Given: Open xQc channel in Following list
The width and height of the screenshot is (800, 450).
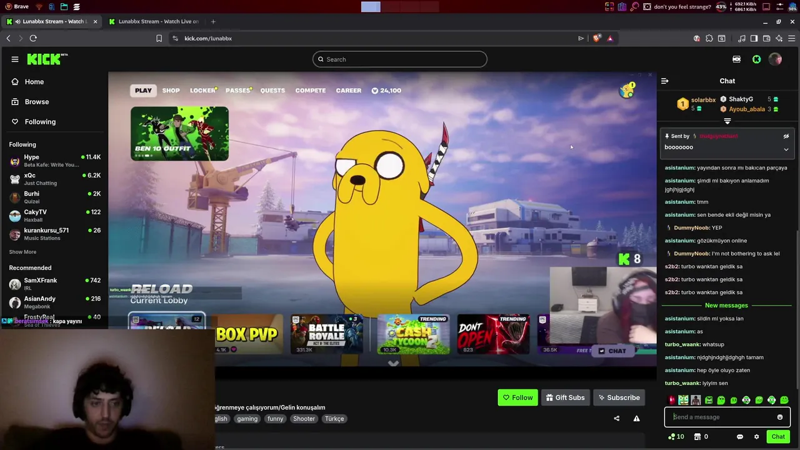Looking at the screenshot, I should (54, 179).
